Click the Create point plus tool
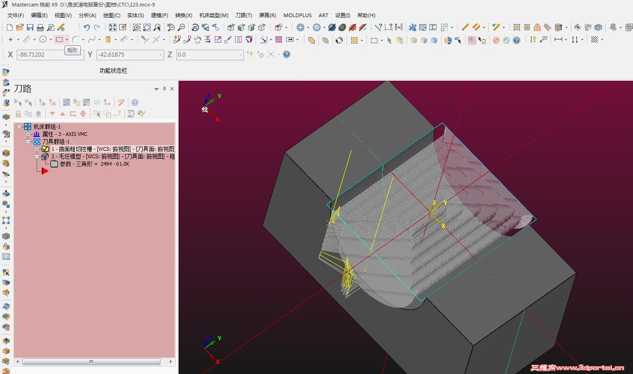The image size is (633, 374). tap(11, 39)
